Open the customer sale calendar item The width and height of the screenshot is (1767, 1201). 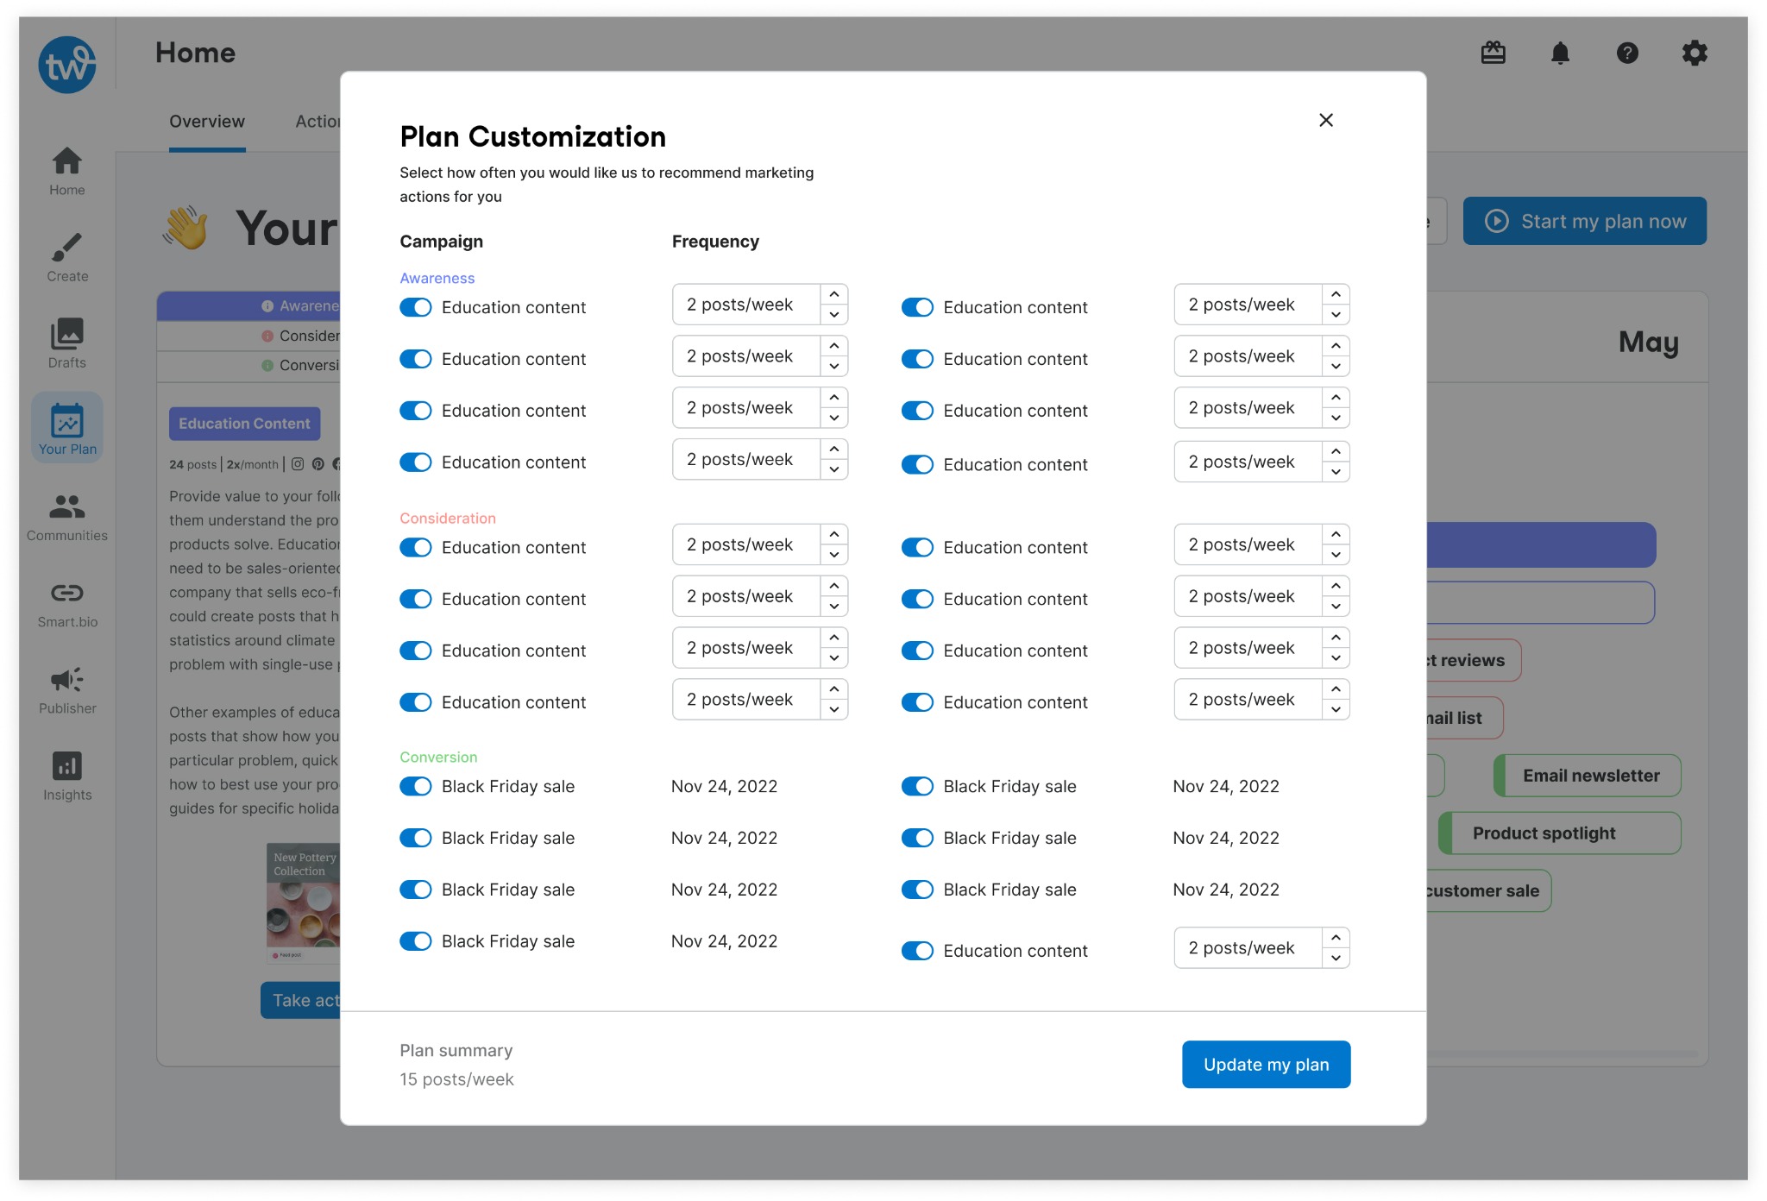click(x=1487, y=890)
